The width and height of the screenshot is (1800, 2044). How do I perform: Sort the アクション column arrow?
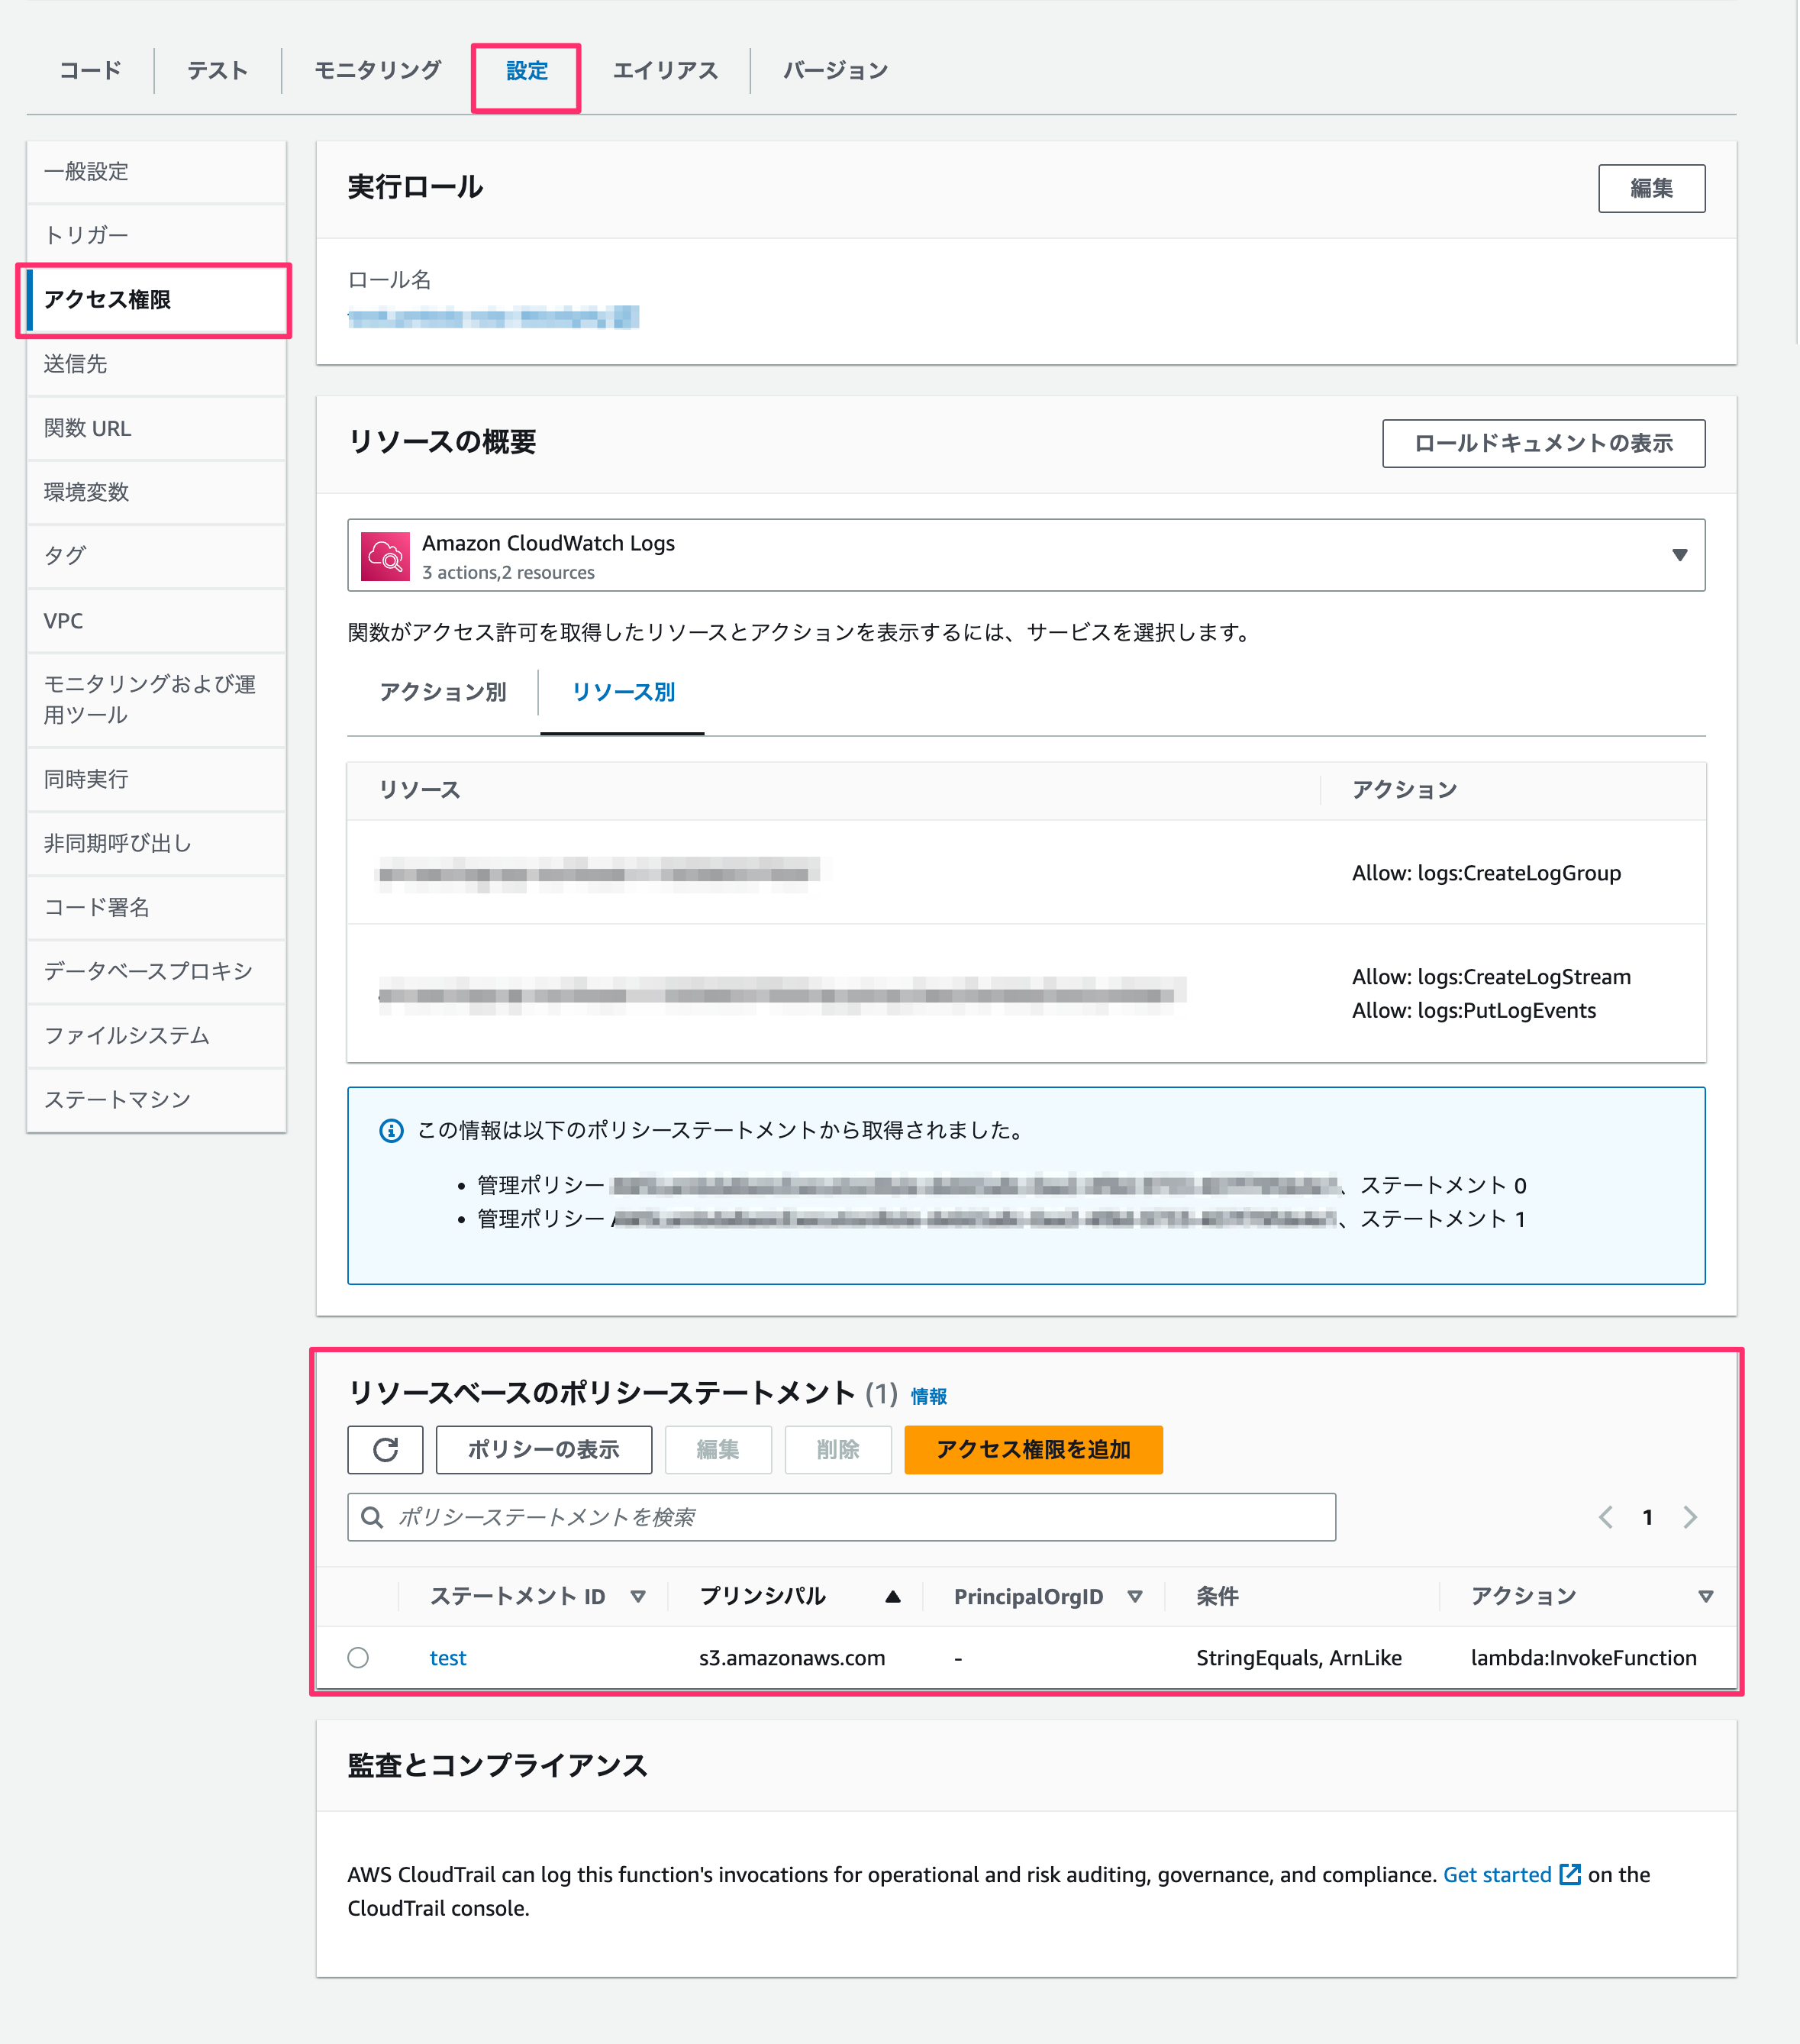click(1706, 1597)
